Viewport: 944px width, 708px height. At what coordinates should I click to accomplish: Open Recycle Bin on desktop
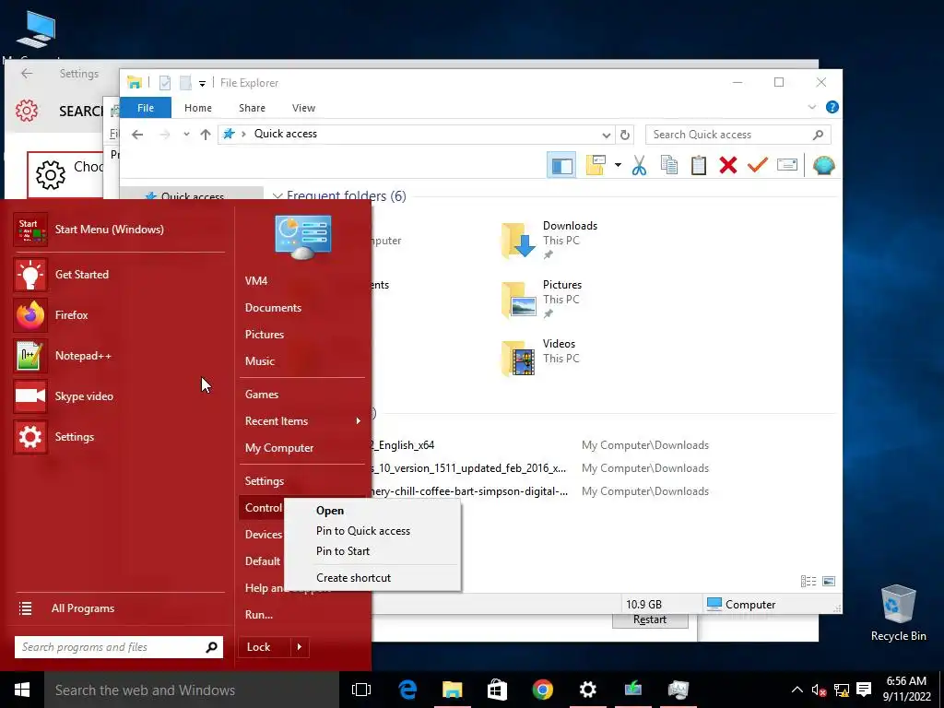coord(898,613)
